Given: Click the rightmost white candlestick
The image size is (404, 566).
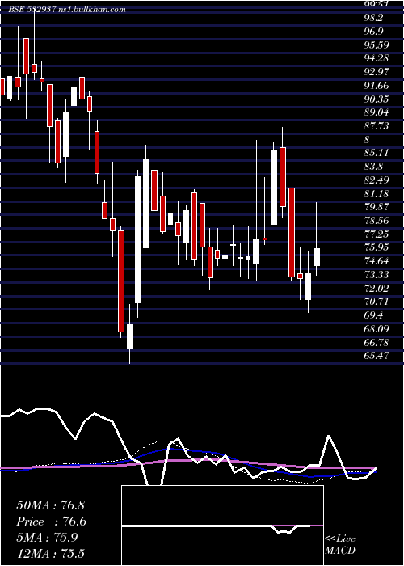Looking at the screenshot, I should 317,257.
